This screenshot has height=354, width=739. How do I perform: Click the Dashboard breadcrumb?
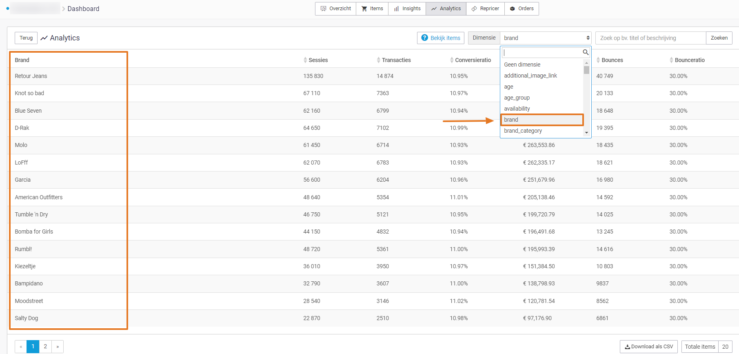coord(83,9)
